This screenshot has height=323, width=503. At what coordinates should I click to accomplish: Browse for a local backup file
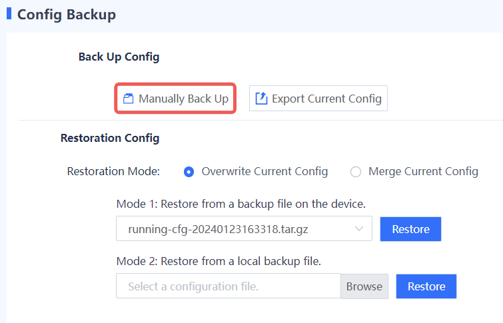tap(364, 286)
